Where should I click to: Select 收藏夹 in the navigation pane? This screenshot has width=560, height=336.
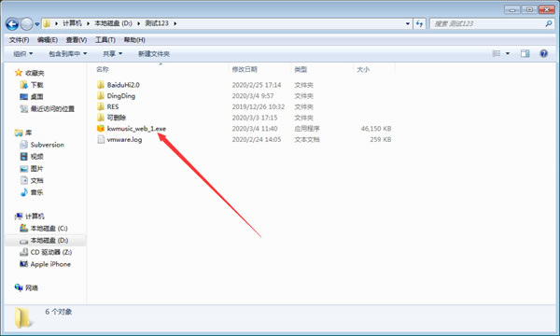coord(35,73)
